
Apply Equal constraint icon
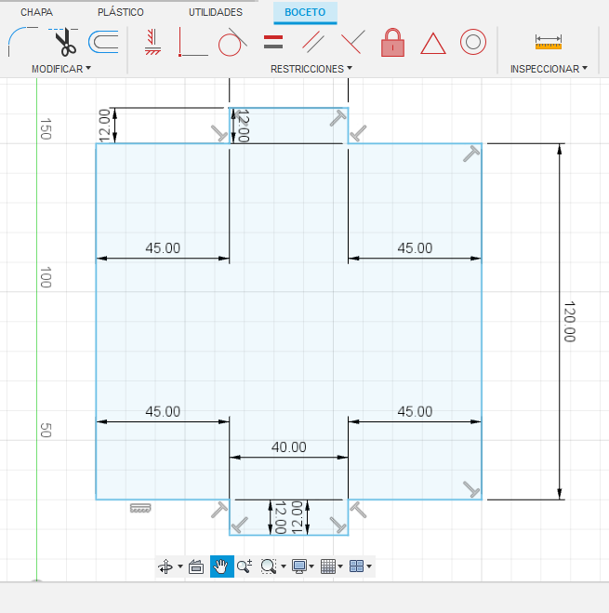point(273,42)
